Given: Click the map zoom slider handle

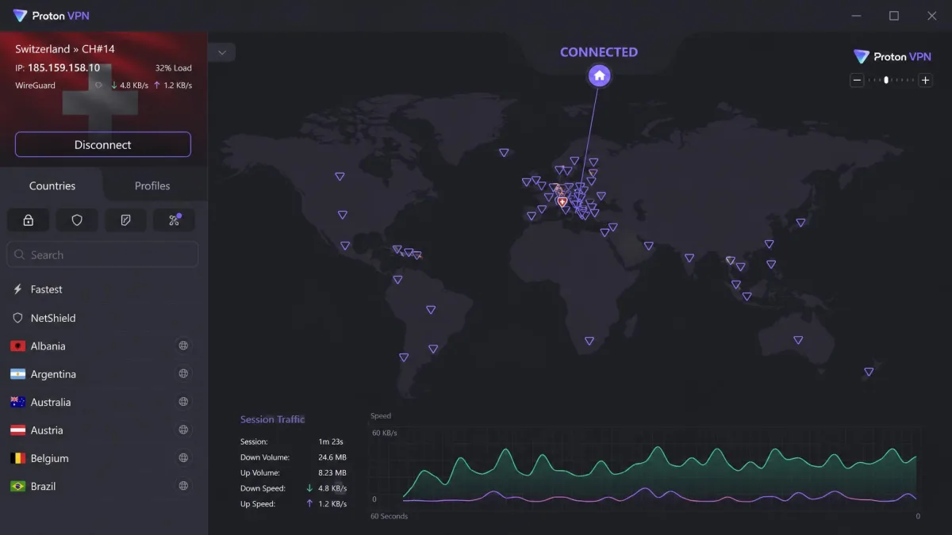Looking at the screenshot, I should (x=886, y=80).
